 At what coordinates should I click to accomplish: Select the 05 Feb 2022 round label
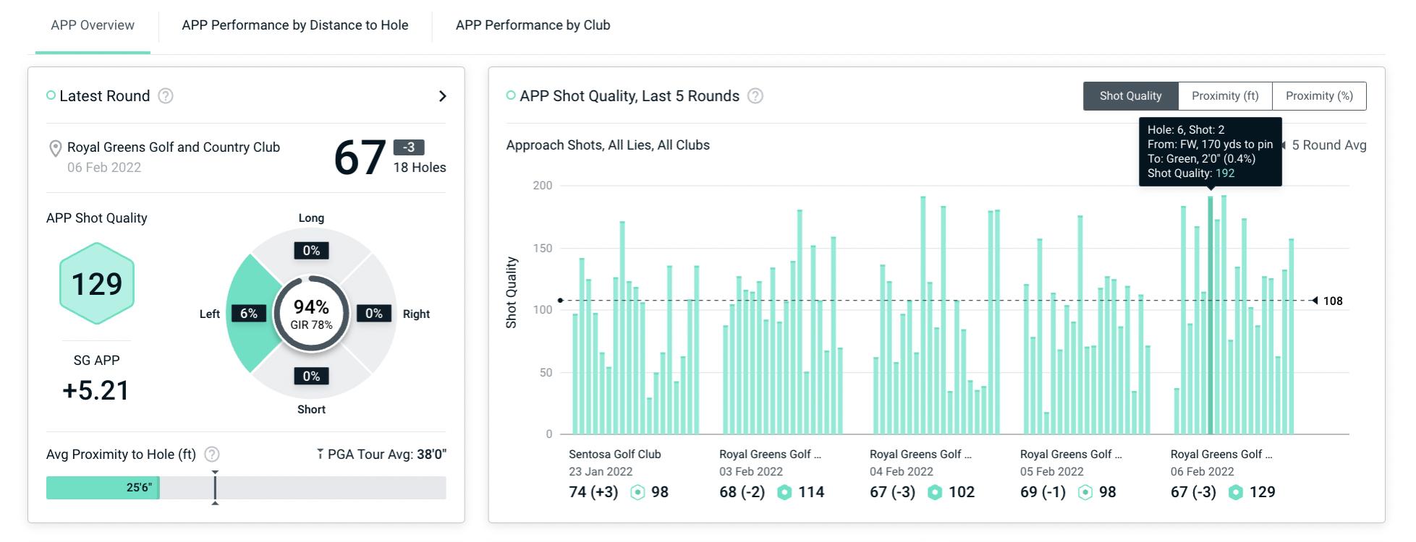[x=1052, y=472]
